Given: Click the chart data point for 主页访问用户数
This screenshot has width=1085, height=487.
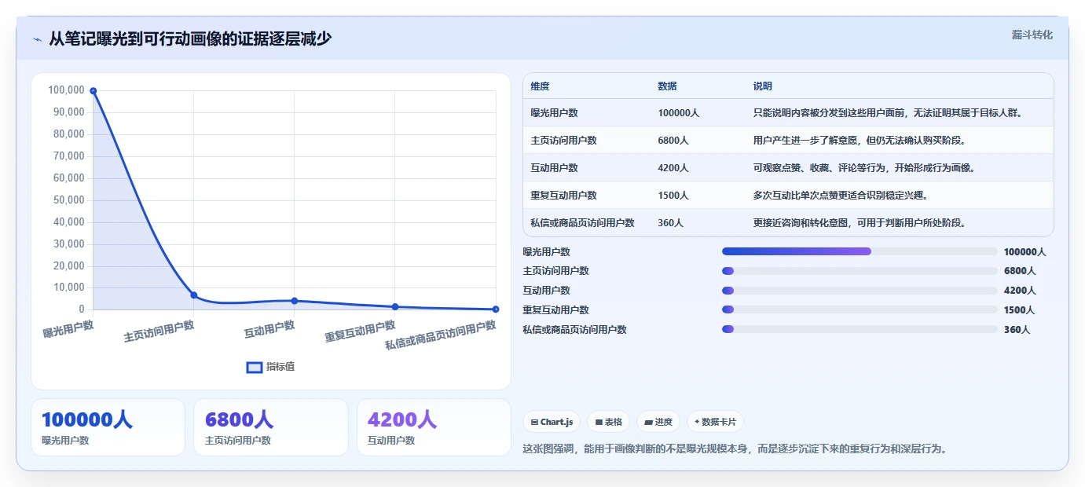Looking at the screenshot, I should click(194, 295).
